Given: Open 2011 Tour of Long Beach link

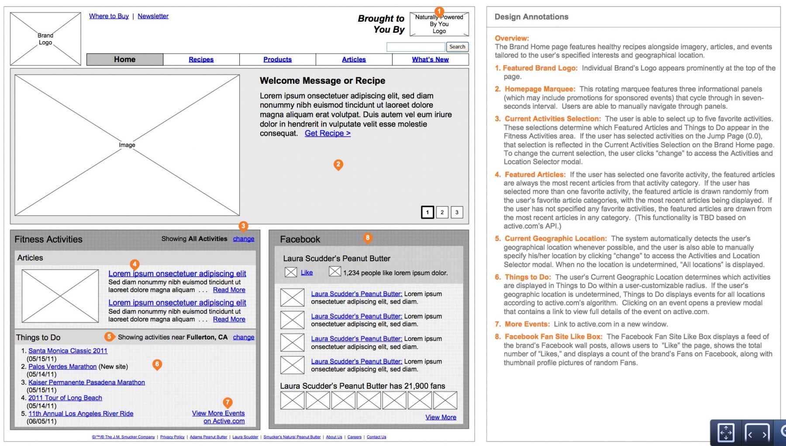Looking at the screenshot, I should pyautogui.click(x=65, y=398).
